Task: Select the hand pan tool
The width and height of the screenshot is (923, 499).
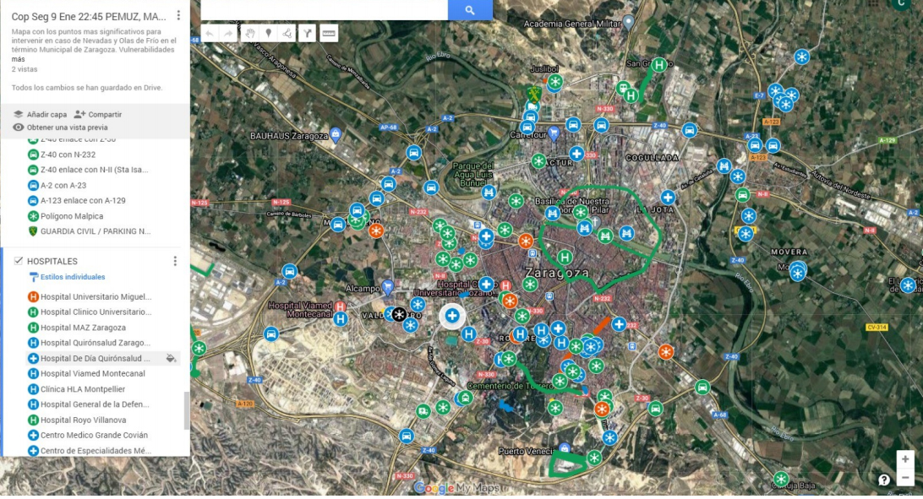Action: coord(249,34)
